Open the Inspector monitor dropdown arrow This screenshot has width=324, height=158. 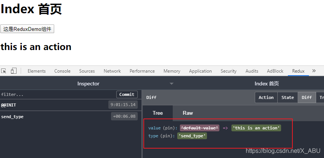click(x=172, y=84)
